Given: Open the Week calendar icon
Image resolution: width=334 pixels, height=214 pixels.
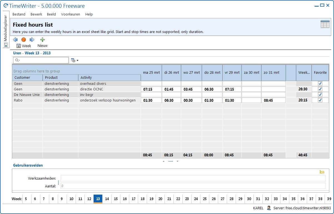Looking at the screenshot, I should coord(19,46).
